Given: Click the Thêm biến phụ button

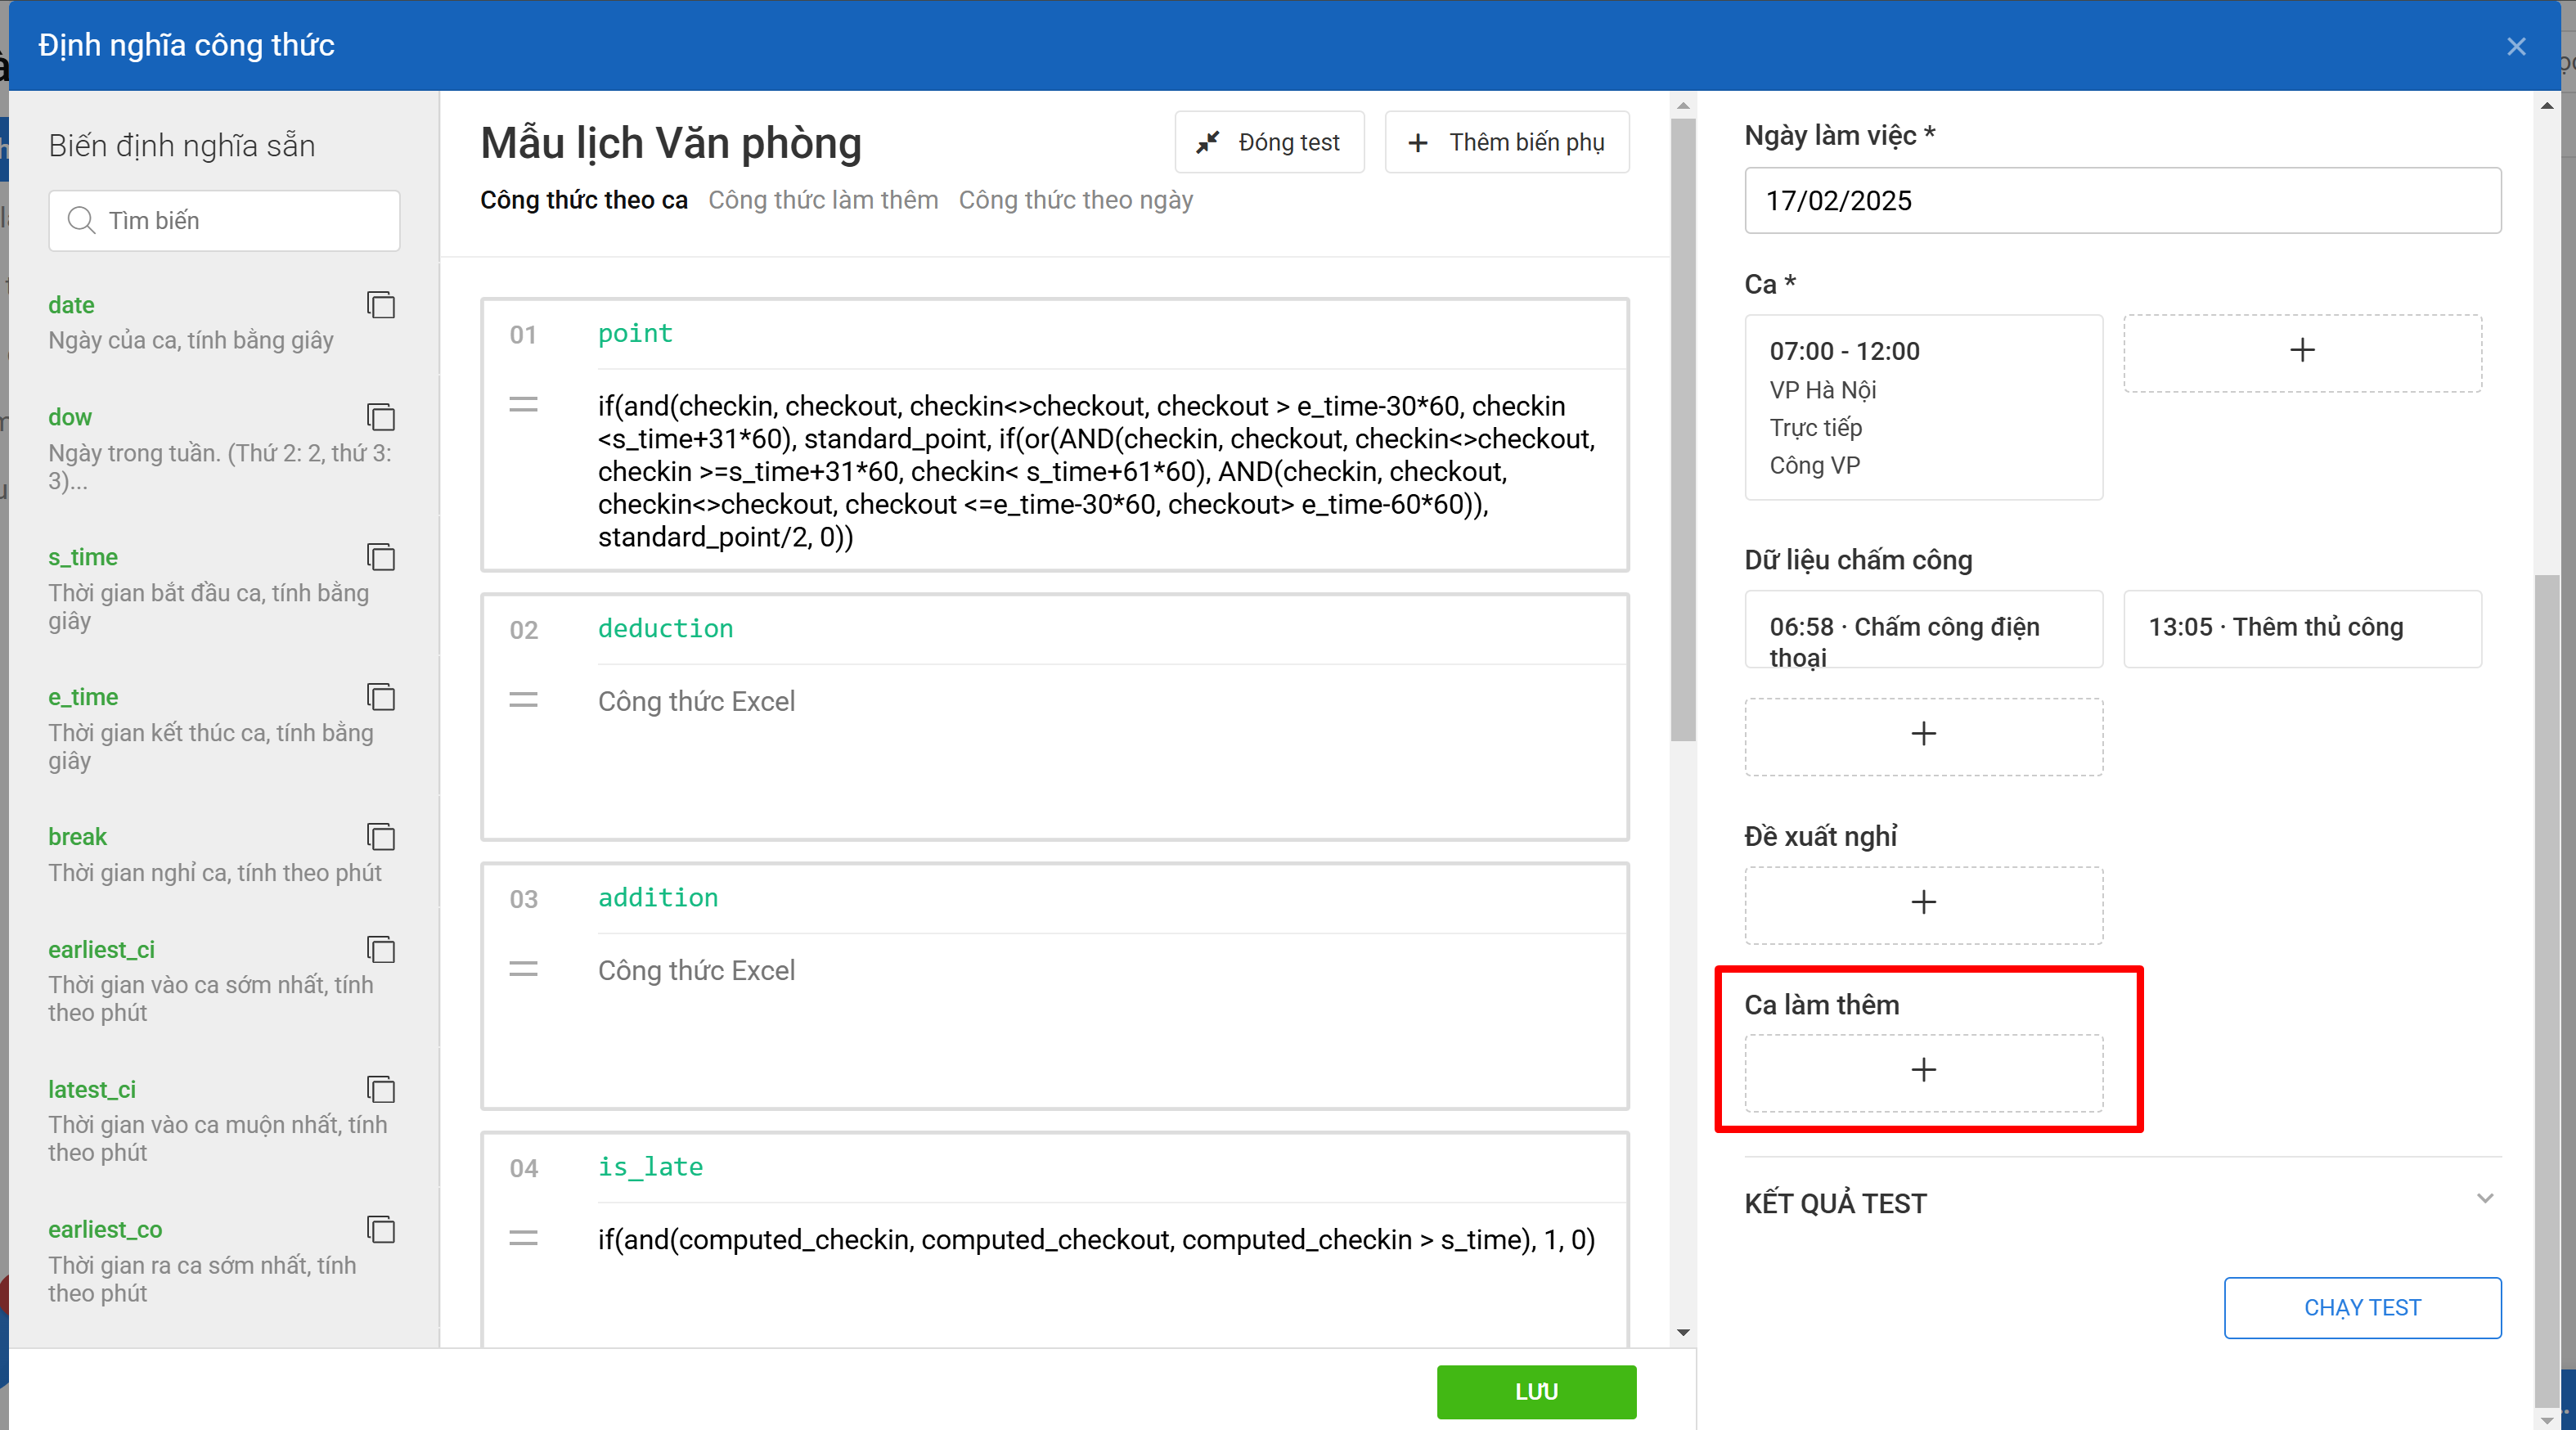Looking at the screenshot, I should (x=1506, y=142).
